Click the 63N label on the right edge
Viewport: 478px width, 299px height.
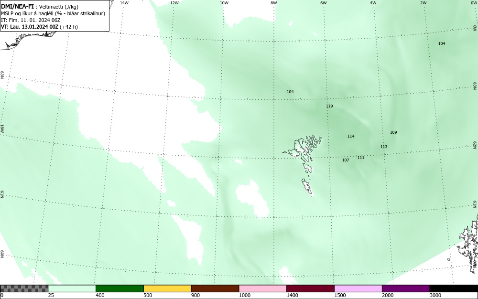point(475,86)
